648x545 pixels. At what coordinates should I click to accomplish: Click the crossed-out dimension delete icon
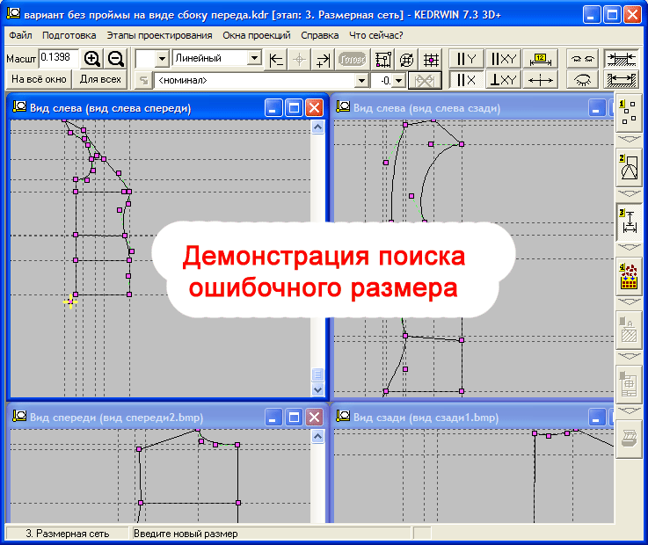point(425,80)
